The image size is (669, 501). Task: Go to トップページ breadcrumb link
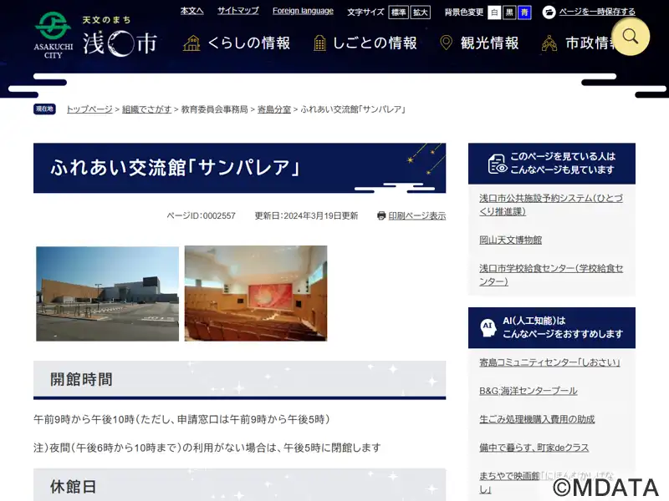[89, 109]
